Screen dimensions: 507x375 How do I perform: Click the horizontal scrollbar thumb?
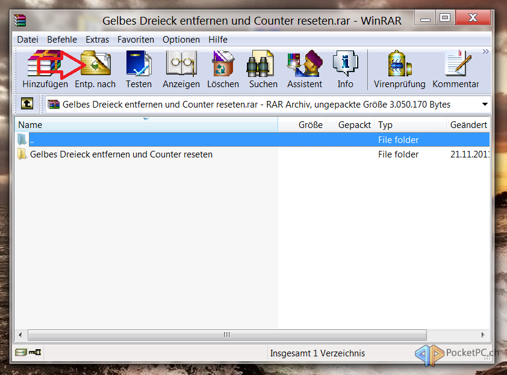pos(227,335)
